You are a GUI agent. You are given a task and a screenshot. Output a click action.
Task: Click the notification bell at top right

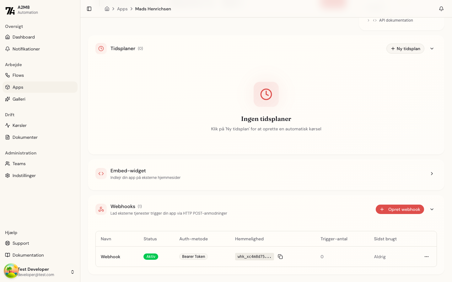pyautogui.click(x=441, y=9)
